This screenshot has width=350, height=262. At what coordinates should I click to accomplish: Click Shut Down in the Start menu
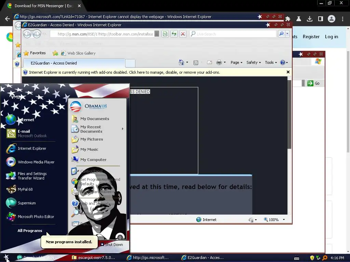[112, 245]
